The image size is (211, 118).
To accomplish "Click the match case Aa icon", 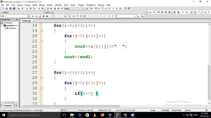I will (47, 16).
